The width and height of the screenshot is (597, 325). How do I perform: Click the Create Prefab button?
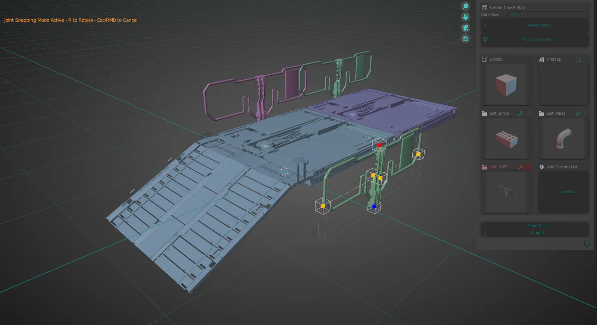point(535,25)
